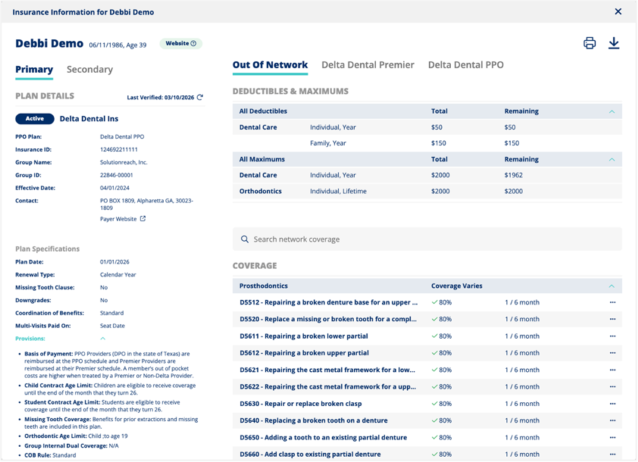The image size is (638, 462).
Task: Click the Plan Date value 01/01/2026
Action: point(114,262)
